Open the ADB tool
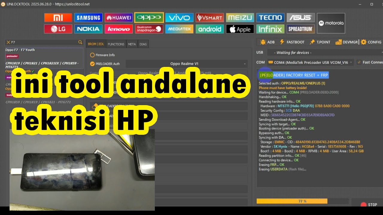Screen dimensions: 383x215 click(268, 42)
